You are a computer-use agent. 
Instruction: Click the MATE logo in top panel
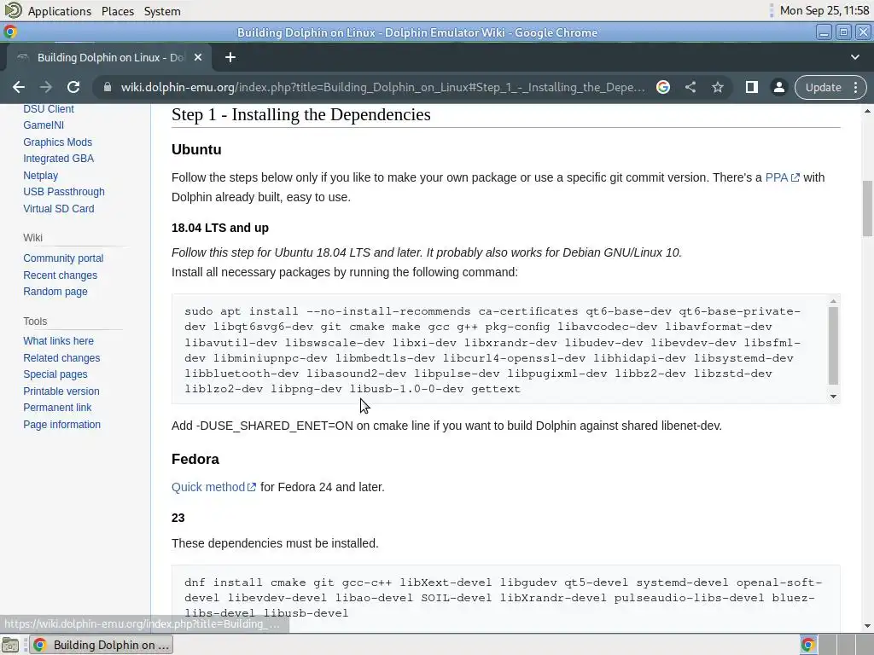tap(14, 10)
